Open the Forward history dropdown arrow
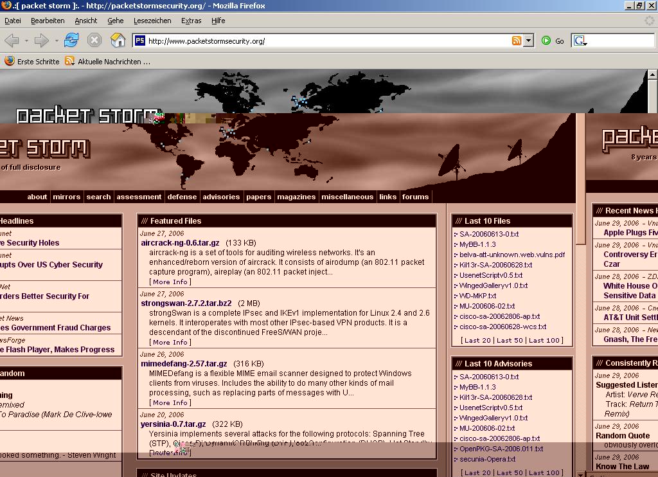658x477 pixels. point(57,40)
